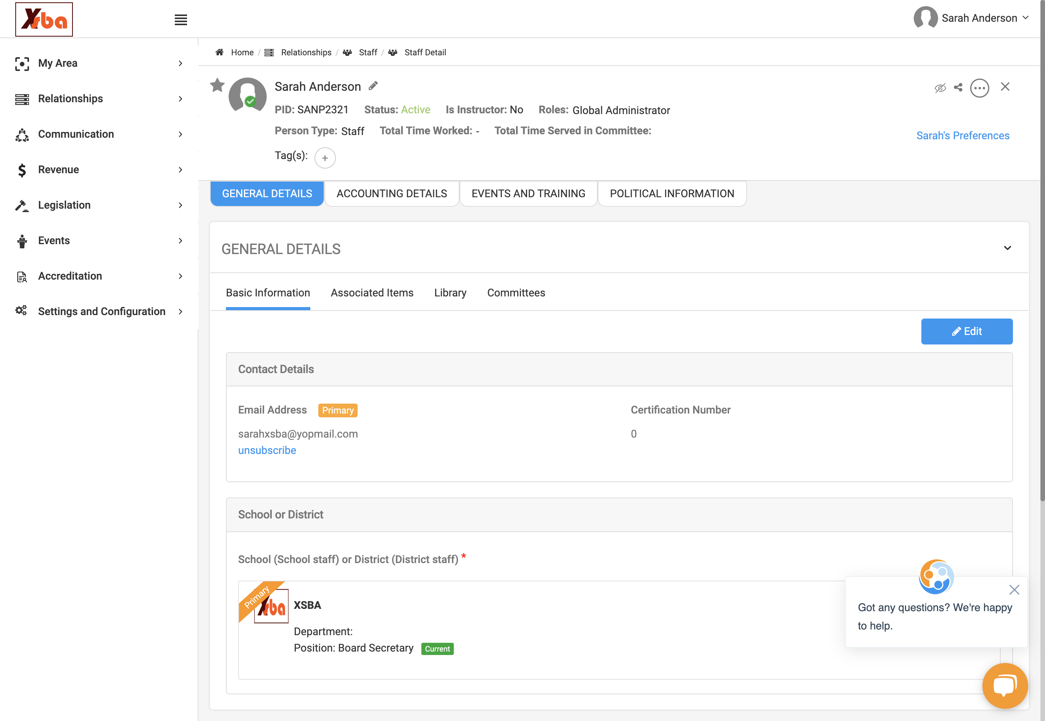Click the favorite star icon

coord(218,85)
